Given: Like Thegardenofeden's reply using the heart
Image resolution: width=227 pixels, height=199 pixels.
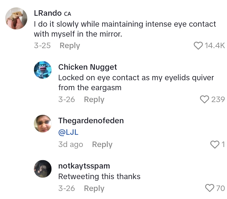Looking at the screenshot, I should (214, 145).
